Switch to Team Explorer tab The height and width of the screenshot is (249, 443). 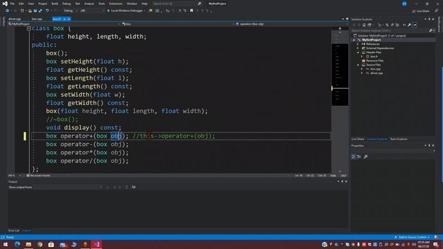pos(399,139)
